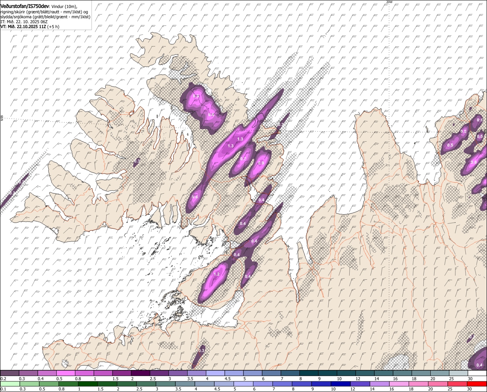487x392 pixels.
Task: Select lower legend pale green swatch between 0.1 and 0.3
Action: coord(10,384)
